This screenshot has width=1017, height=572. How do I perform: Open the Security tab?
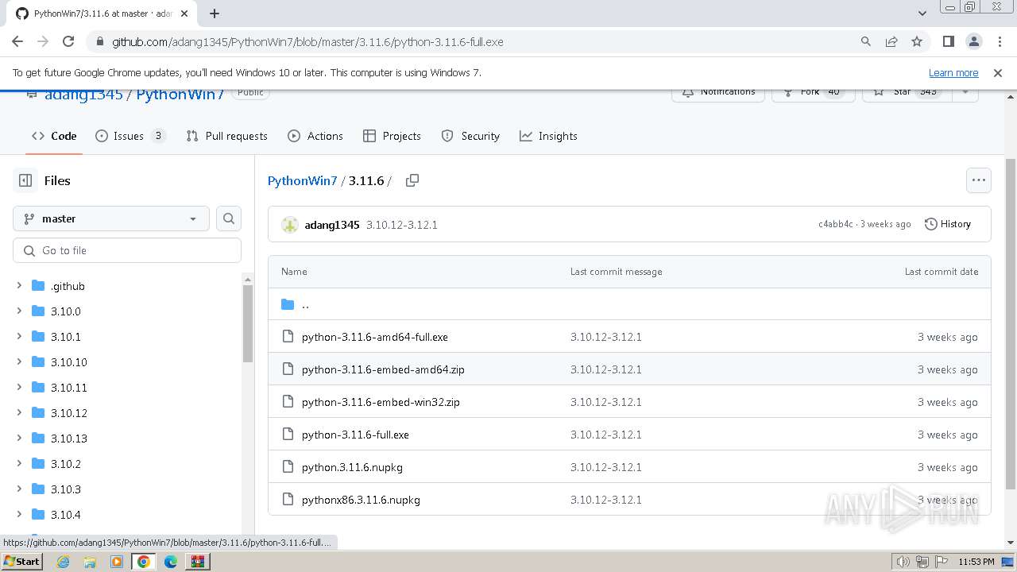[x=470, y=136]
